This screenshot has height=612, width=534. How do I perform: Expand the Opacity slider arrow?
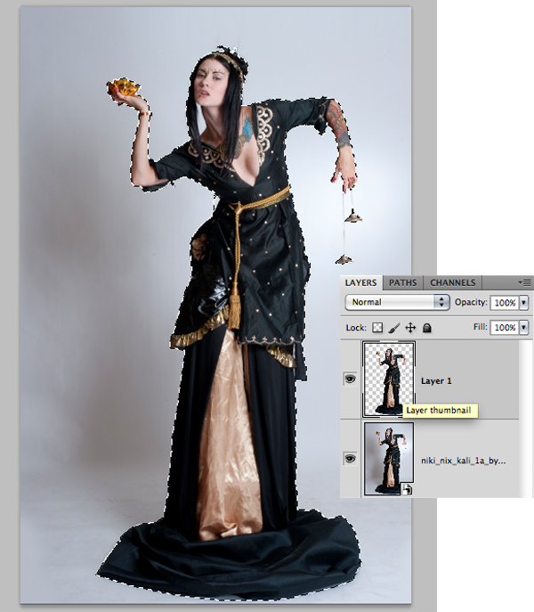(524, 303)
